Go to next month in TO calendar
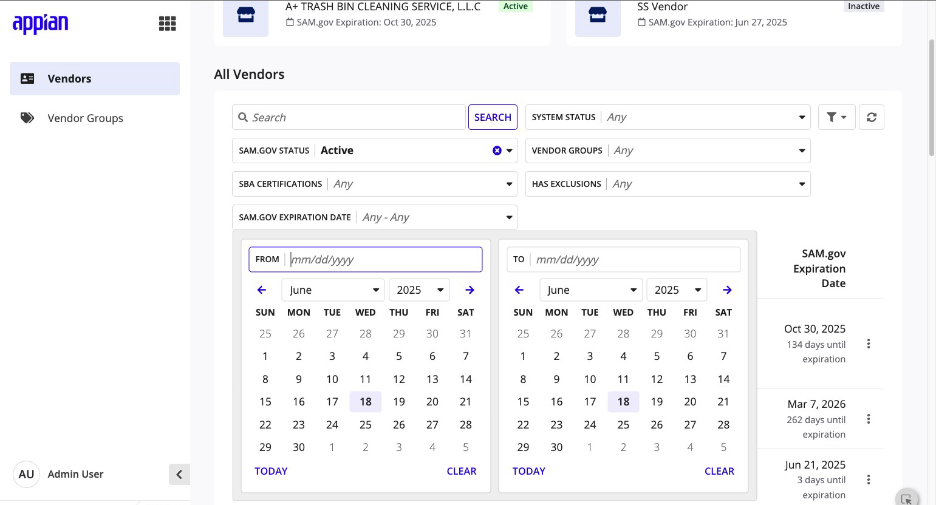Viewport: 936px width, 505px height. pos(727,290)
